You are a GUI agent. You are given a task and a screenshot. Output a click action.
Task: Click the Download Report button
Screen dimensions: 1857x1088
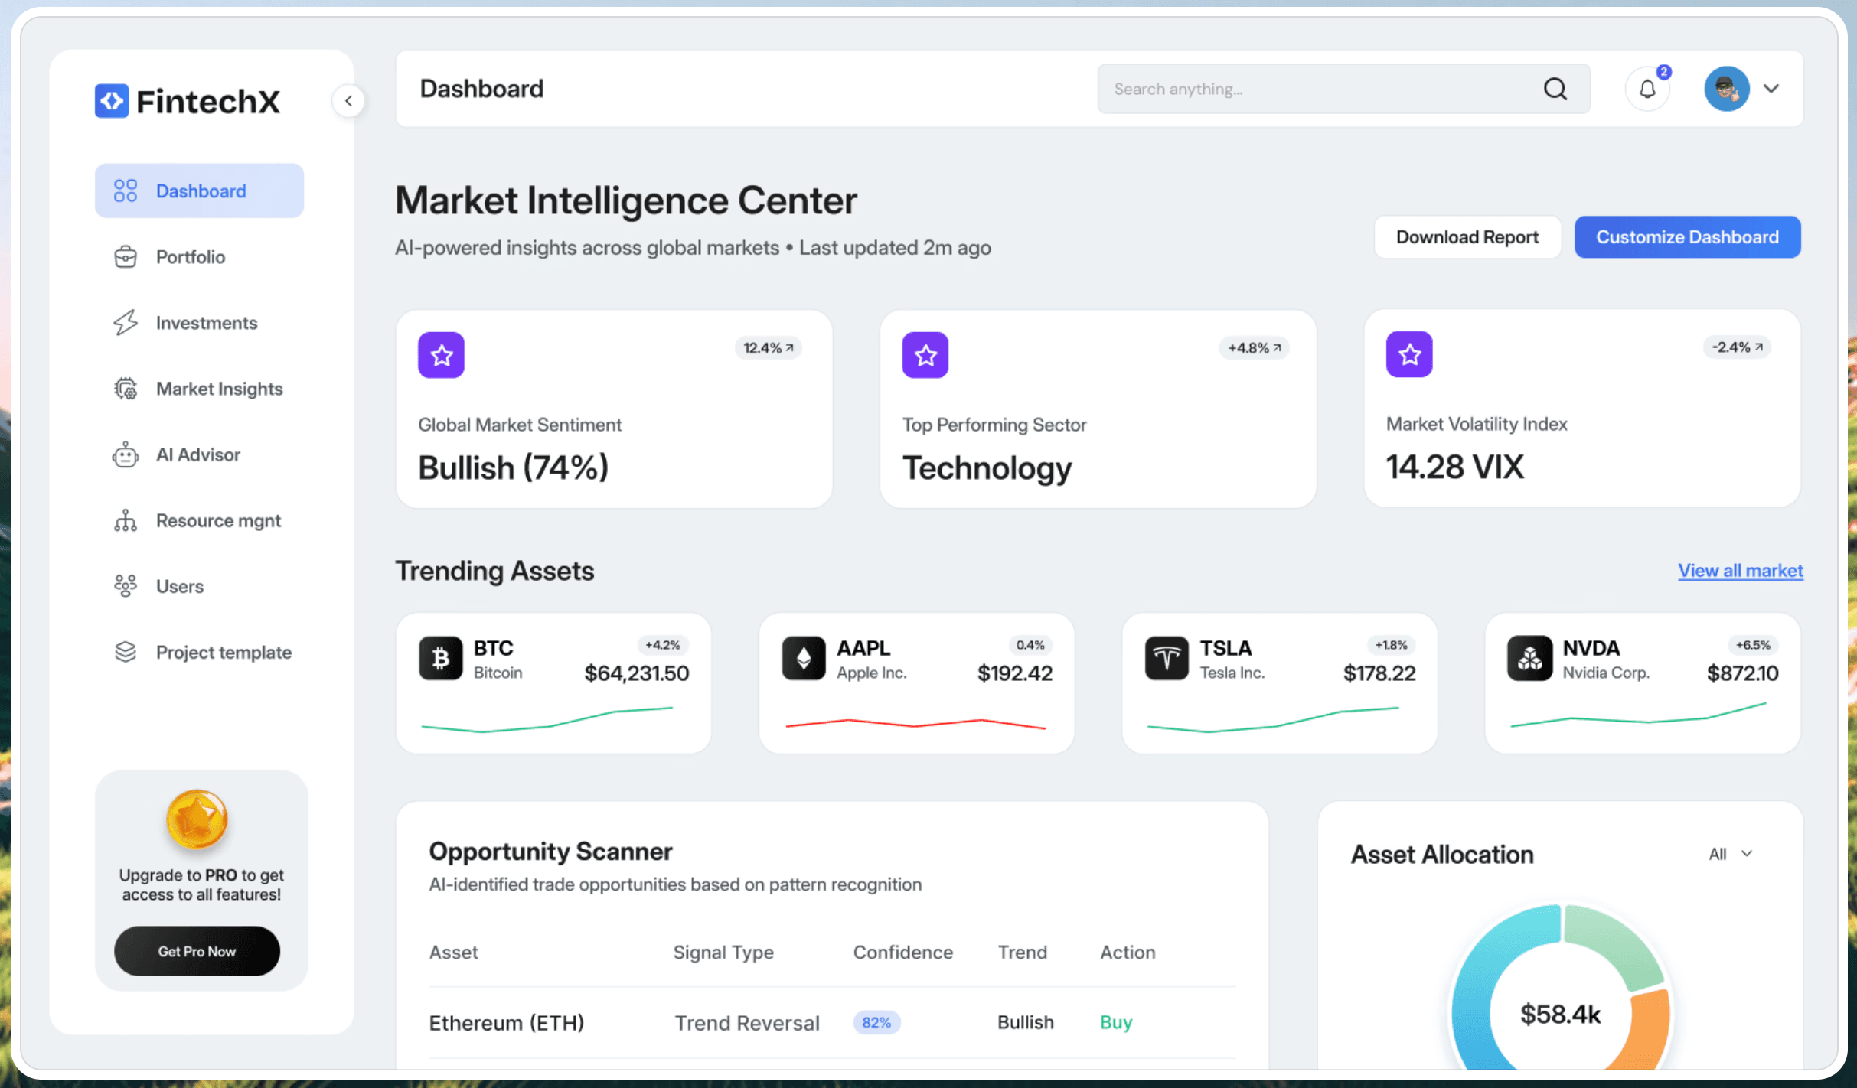(x=1467, y=237)
